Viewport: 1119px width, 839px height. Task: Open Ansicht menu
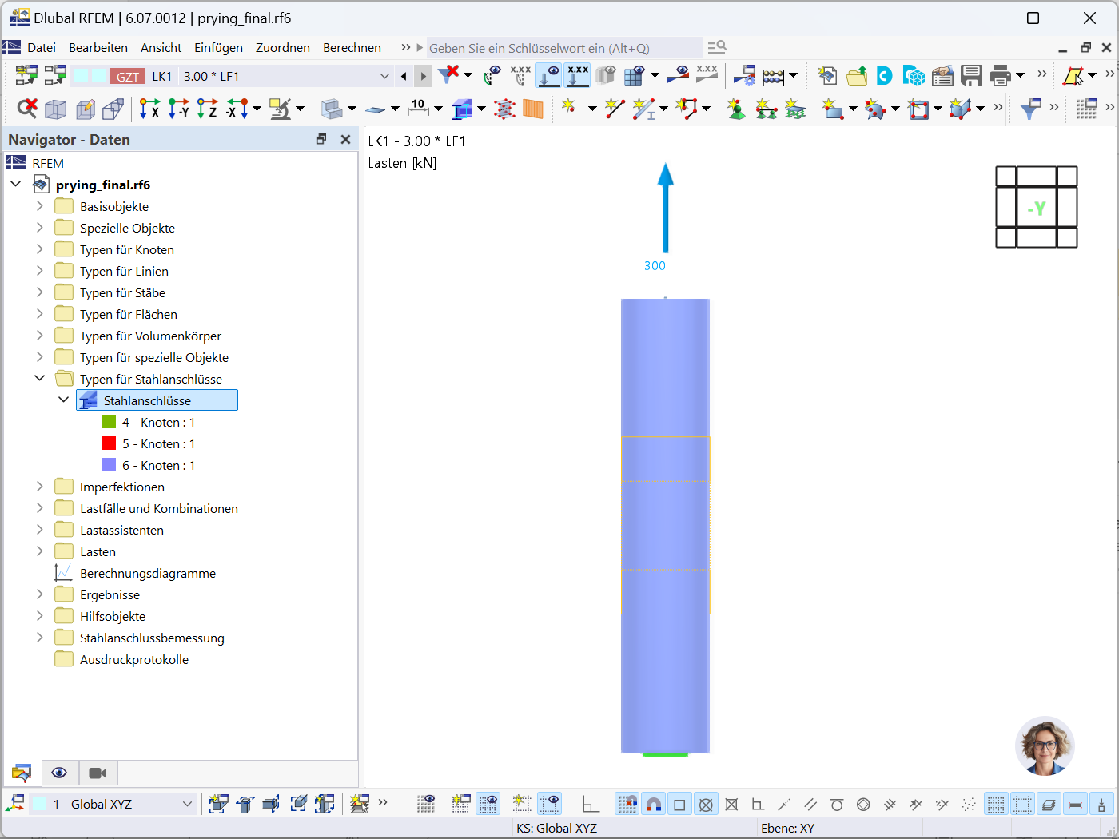tap(161, 48)
